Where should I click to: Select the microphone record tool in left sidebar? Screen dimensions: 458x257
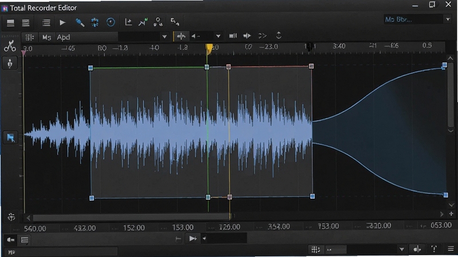(x=10, y=63)
